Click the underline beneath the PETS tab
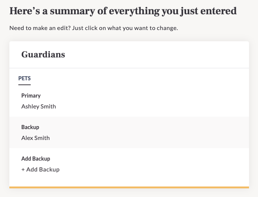258x197 pixels. point(24,85)
